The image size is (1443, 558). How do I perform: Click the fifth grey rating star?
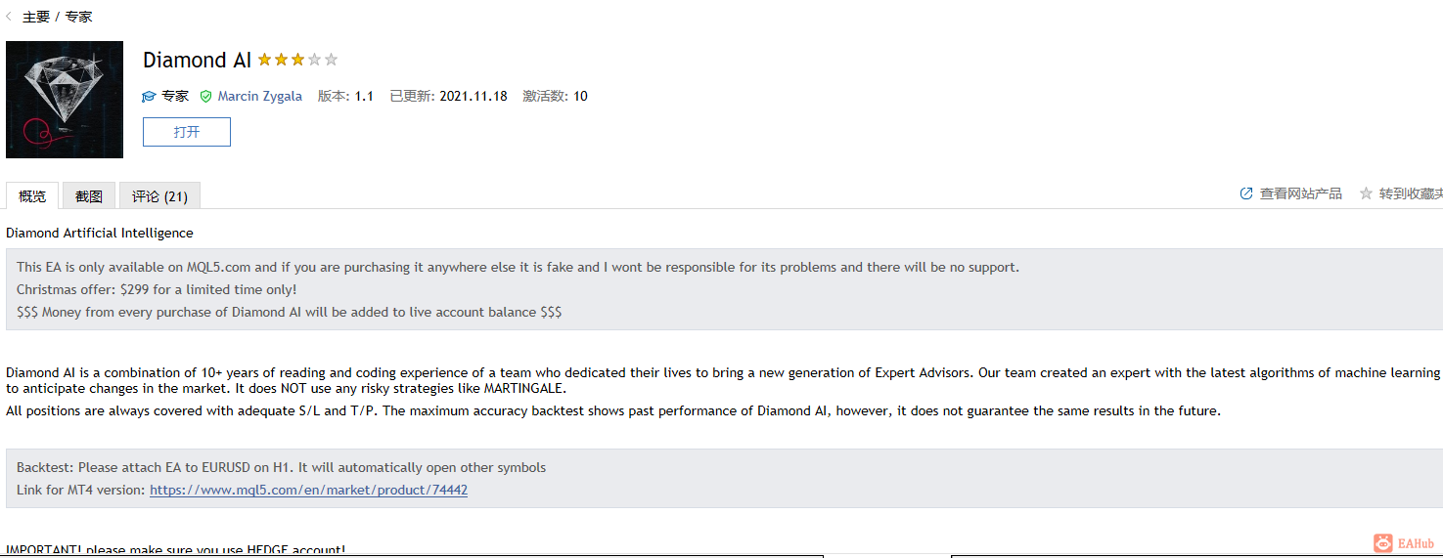tap(331, 60)
